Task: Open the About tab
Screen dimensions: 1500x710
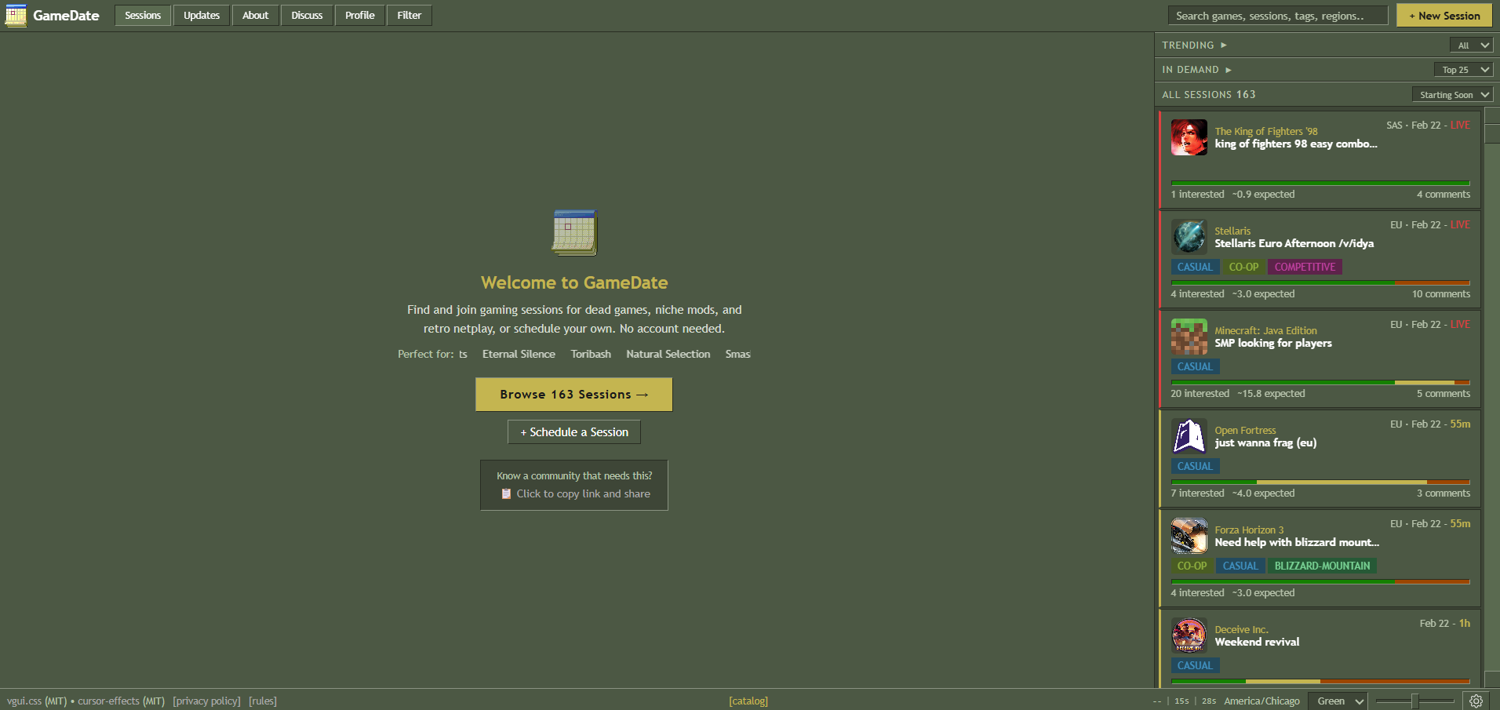Action: coord(256,16)
